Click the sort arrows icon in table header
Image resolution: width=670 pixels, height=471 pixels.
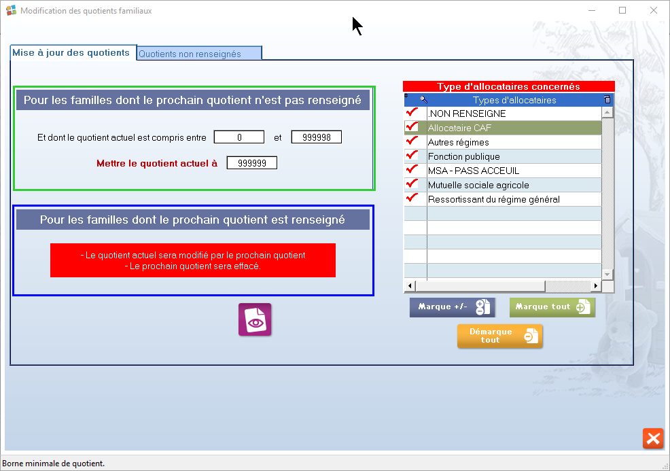coord(406,97)
